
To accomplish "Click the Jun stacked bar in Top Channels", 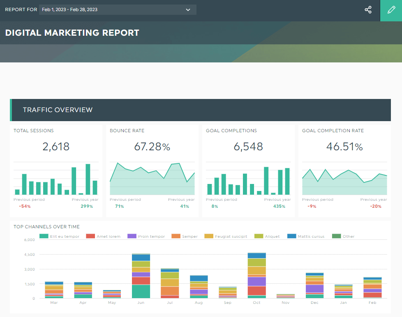I will [141, 276].
